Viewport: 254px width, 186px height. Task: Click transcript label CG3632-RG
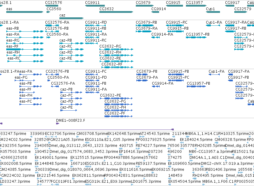(x=110, y=46)
